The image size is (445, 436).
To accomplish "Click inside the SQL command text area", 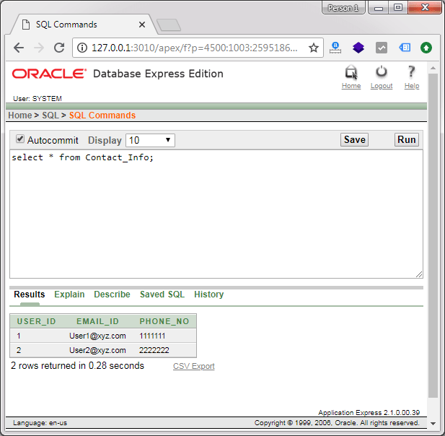I will [x=216, y=214].
